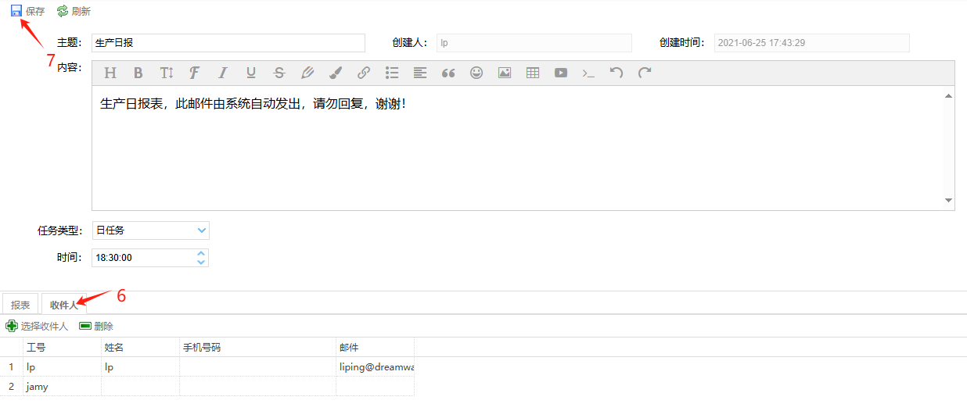Expand the 任务类型 dropdown
The width and height of the screenshot is (967, 418).
coord(202,230)
